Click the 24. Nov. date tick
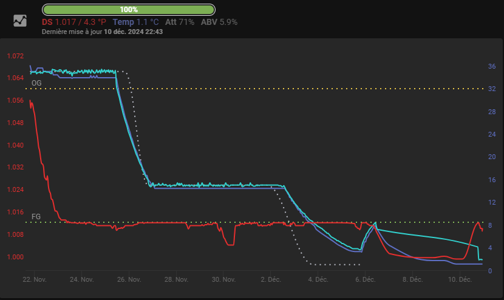Viewport: 504px width, 300px height. pyautogui.click(x=82, y=280)
